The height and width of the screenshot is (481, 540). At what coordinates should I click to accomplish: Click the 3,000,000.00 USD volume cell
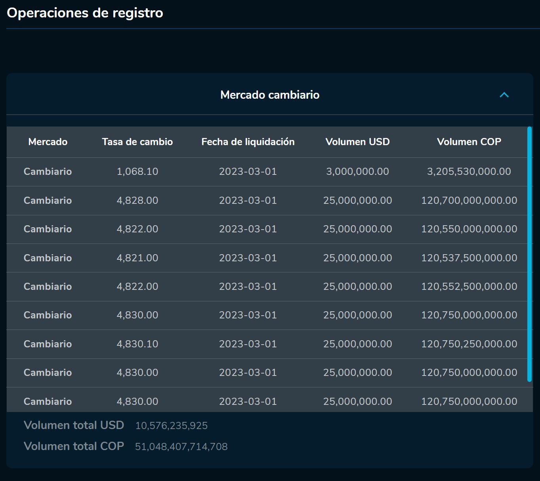[x=357, y=172]
